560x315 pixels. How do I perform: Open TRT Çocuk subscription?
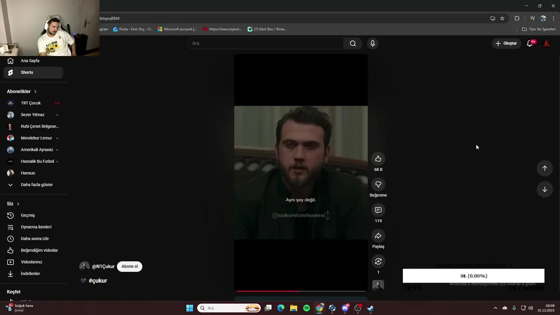click(x=33, y=103)
